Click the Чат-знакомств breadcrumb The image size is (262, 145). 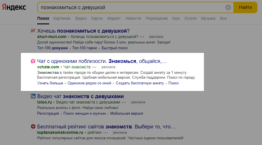point(77,67)
